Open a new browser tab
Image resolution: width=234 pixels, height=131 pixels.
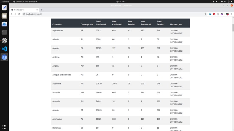coord(42,10)
